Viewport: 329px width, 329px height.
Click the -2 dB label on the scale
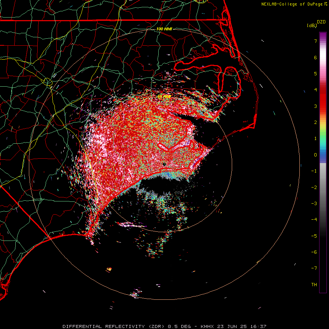tap(314, 188)
